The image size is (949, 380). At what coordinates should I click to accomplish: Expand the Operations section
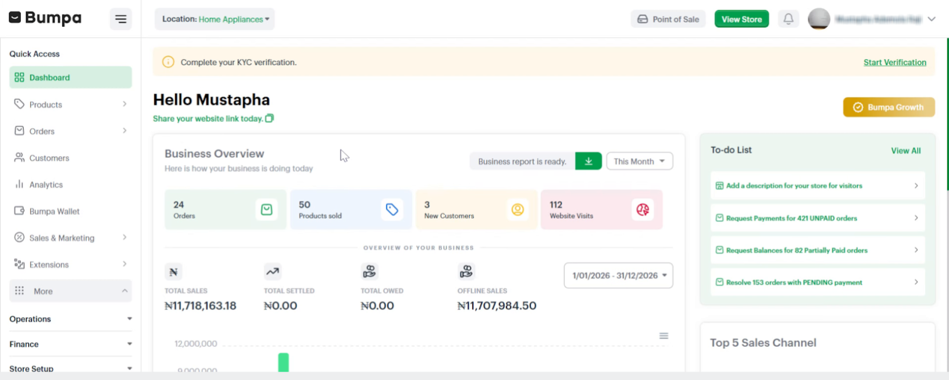click(70, 319)
